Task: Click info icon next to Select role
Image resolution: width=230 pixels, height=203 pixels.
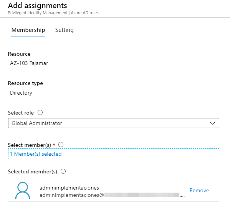Action: [40, 113]
